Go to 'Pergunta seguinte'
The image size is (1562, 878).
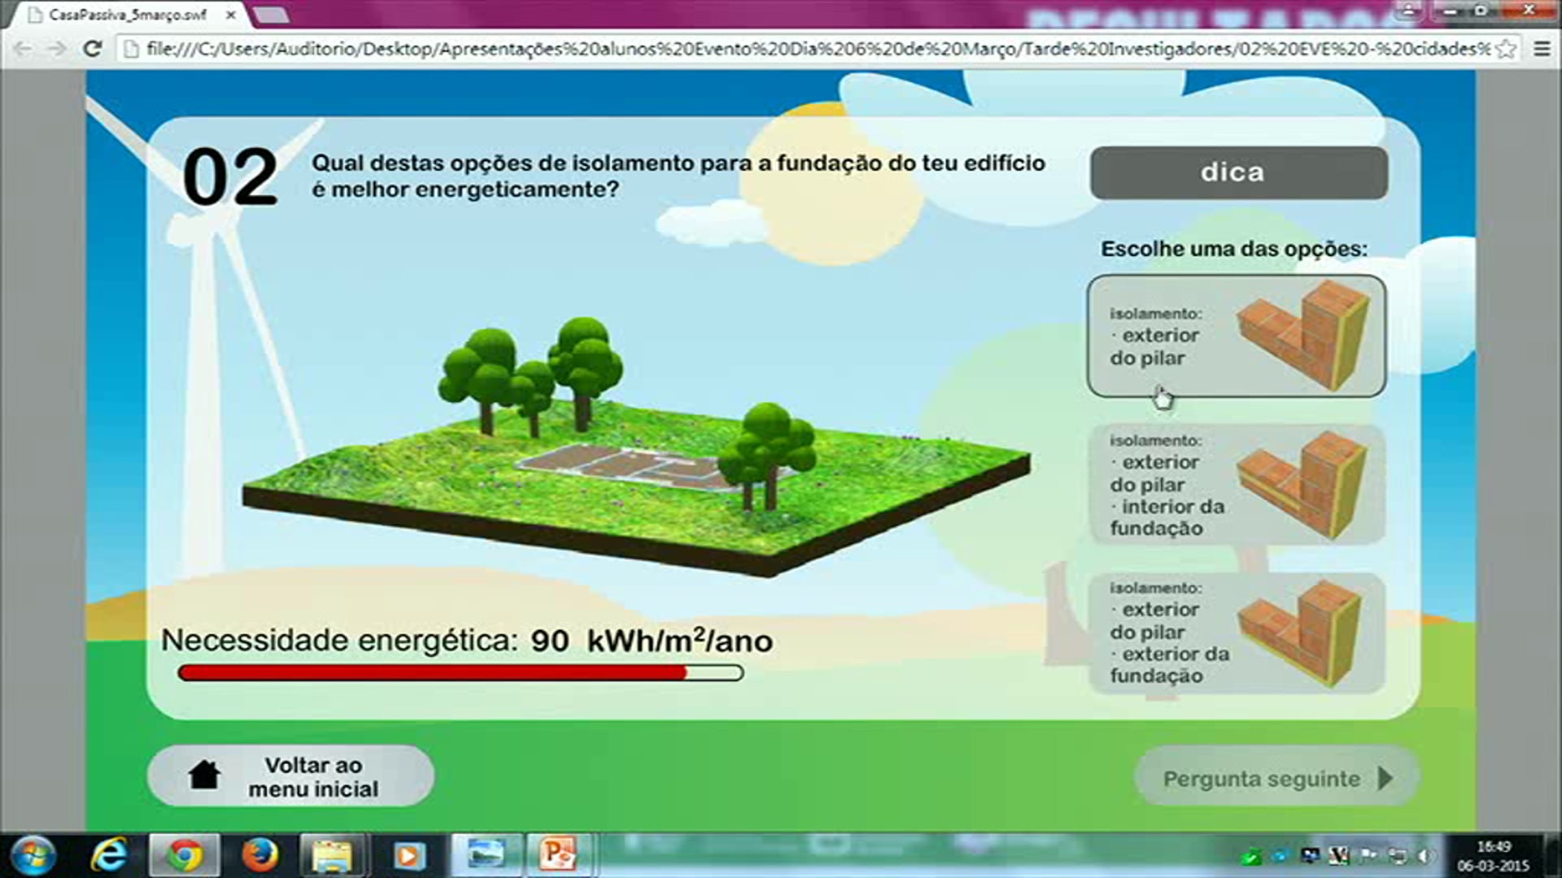tap(1277, 778)
